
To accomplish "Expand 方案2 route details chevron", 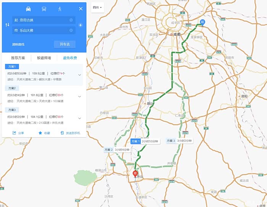I will (79, 96).
